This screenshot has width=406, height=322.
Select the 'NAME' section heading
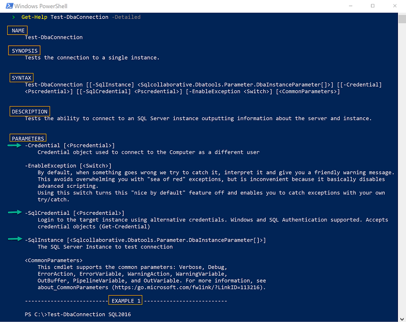tap(18, 31)
